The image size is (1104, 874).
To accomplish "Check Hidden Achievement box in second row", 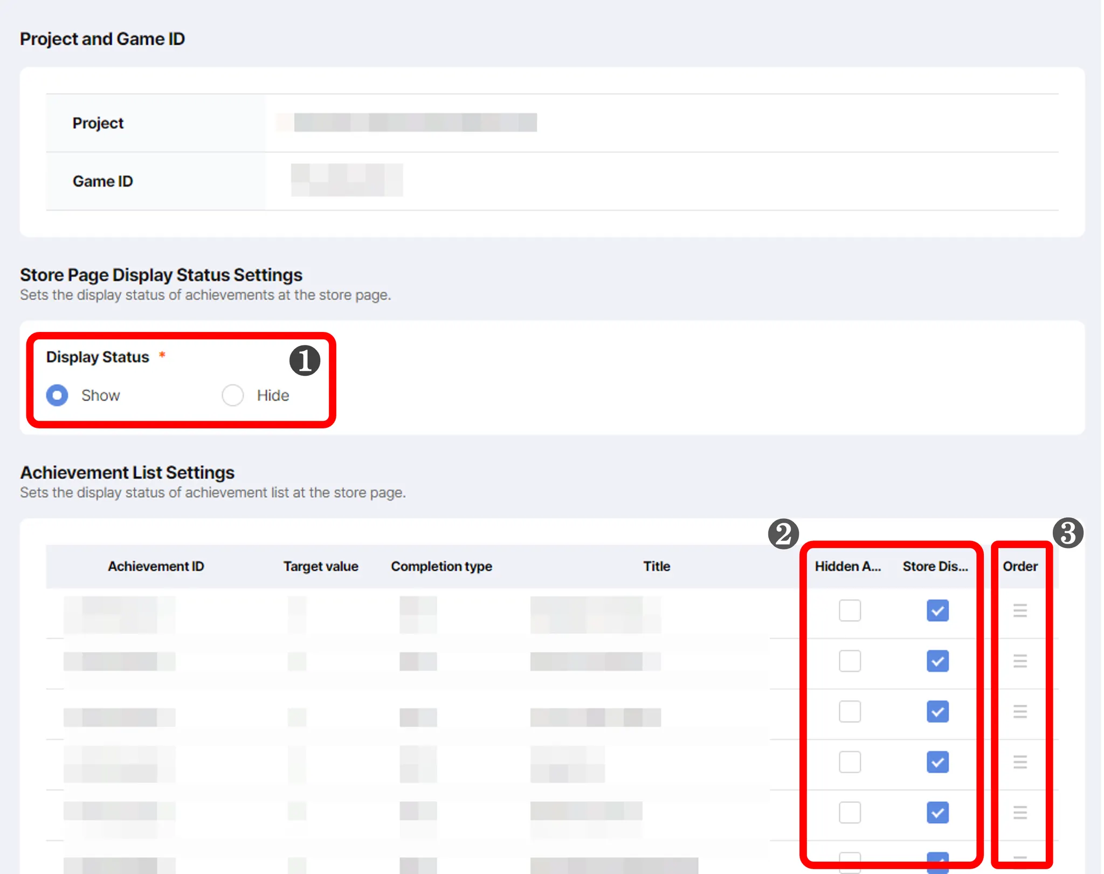I will click(x=850, y=661).
